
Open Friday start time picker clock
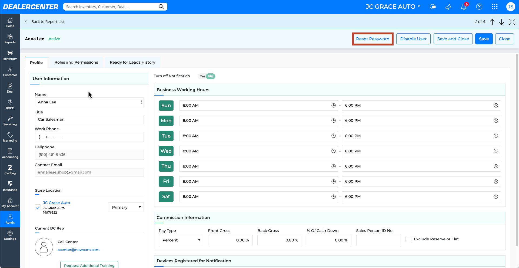click(x=334, y=181)
